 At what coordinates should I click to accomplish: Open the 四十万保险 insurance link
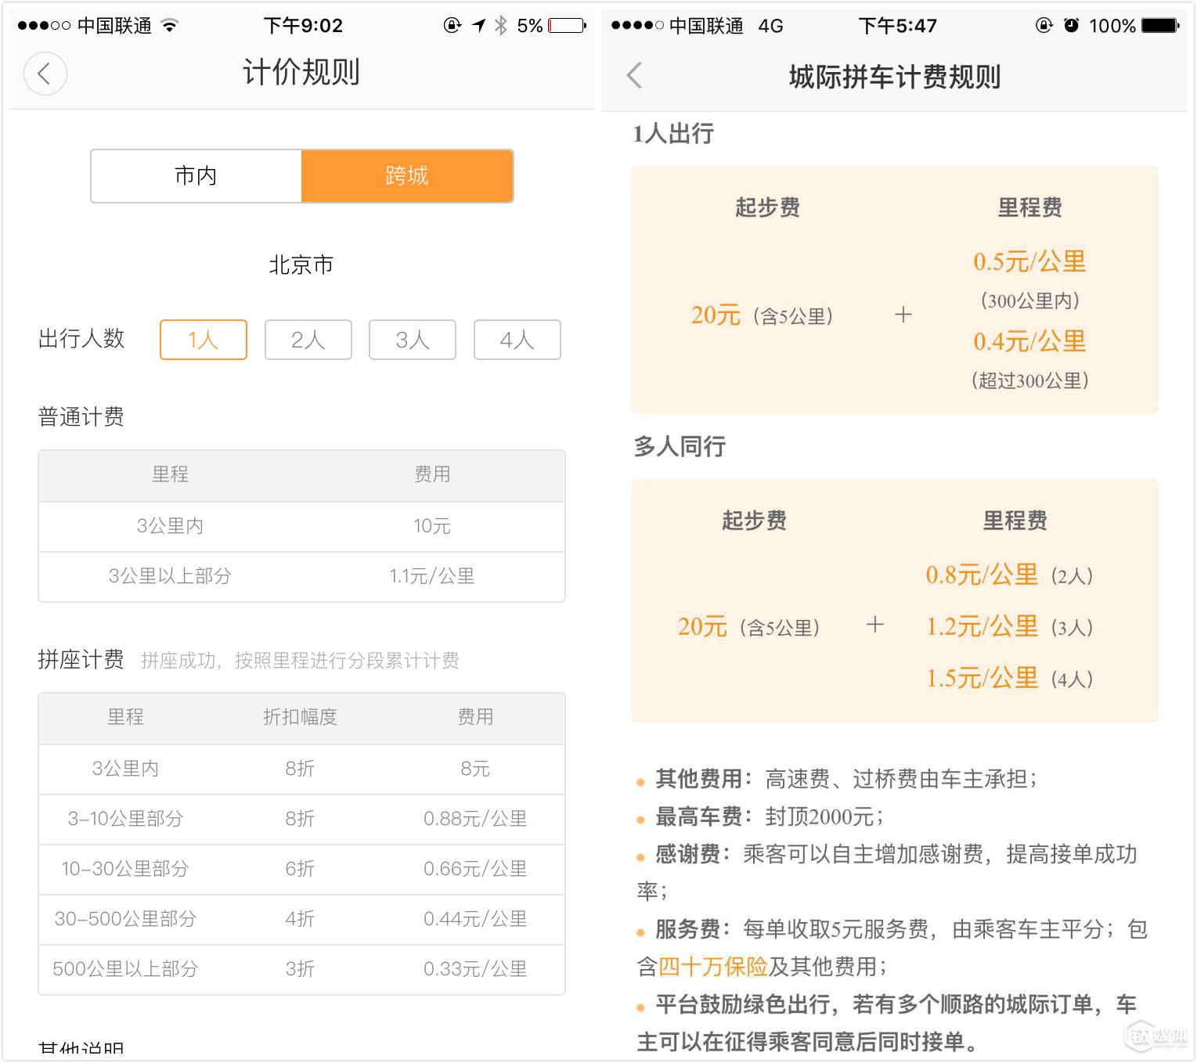[712, 967]
